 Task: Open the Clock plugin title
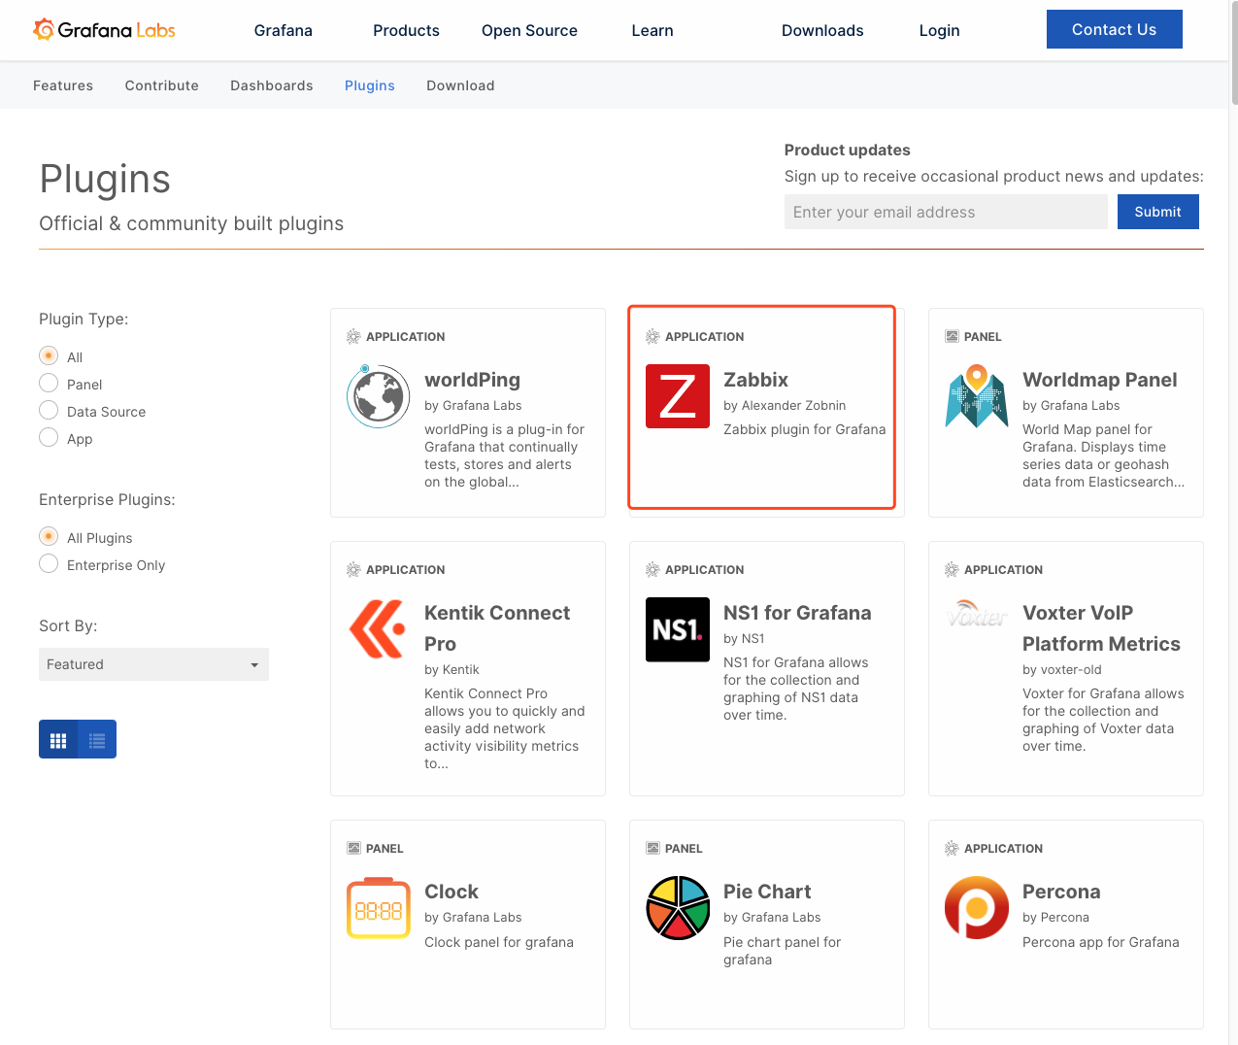[x=452, y=892]
